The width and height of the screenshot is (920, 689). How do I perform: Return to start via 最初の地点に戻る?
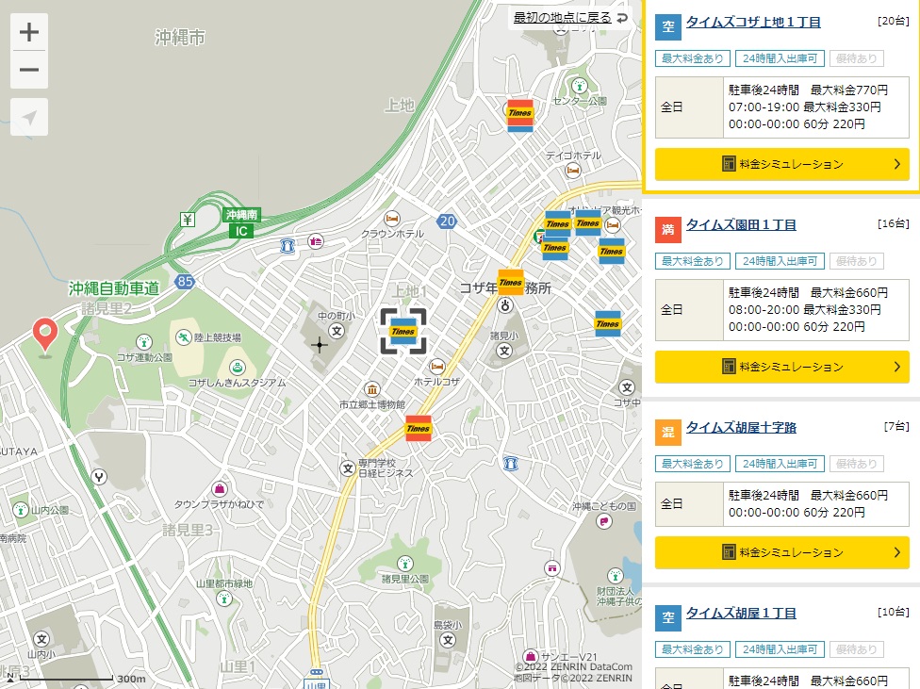[x=570, y=18]
